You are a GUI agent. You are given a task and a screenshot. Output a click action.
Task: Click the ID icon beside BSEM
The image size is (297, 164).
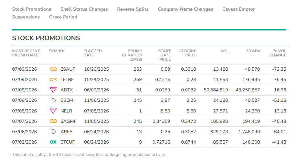(x=53, y=100)
